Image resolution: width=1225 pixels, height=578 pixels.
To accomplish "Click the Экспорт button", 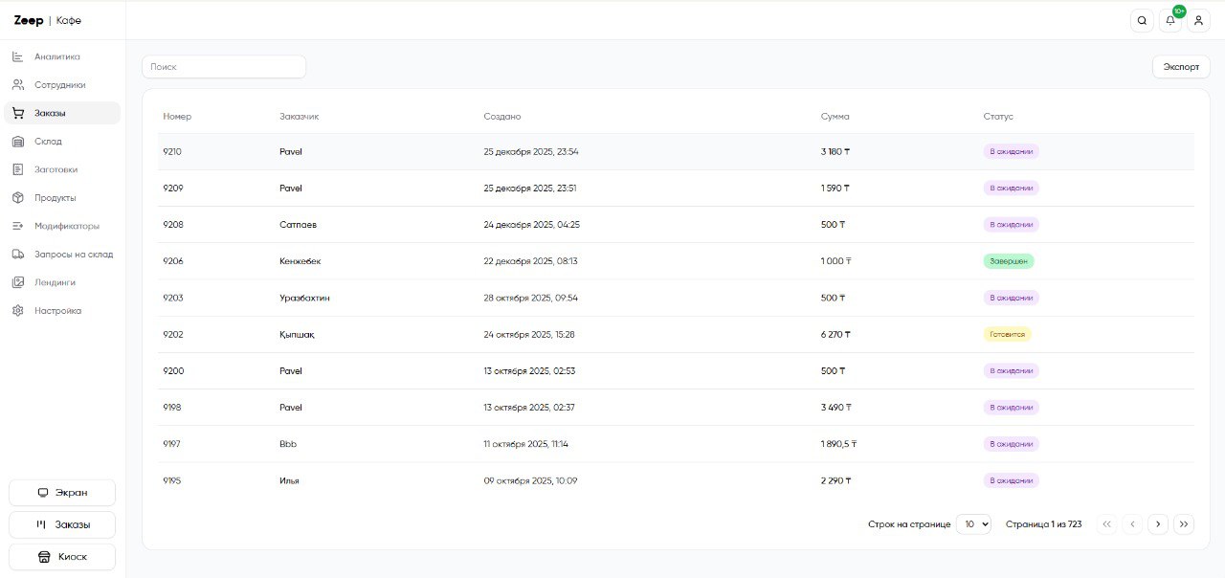I will pos(1181,67).
